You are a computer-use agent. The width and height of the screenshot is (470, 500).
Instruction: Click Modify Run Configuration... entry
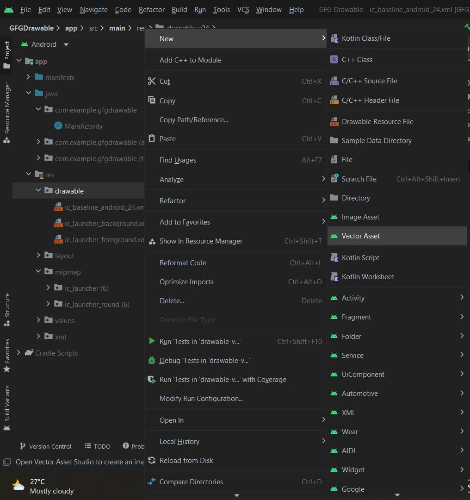236,398
